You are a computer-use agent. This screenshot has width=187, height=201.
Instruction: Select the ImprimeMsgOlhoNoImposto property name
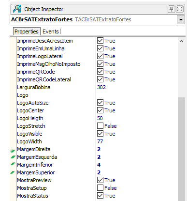pos(49,64)
